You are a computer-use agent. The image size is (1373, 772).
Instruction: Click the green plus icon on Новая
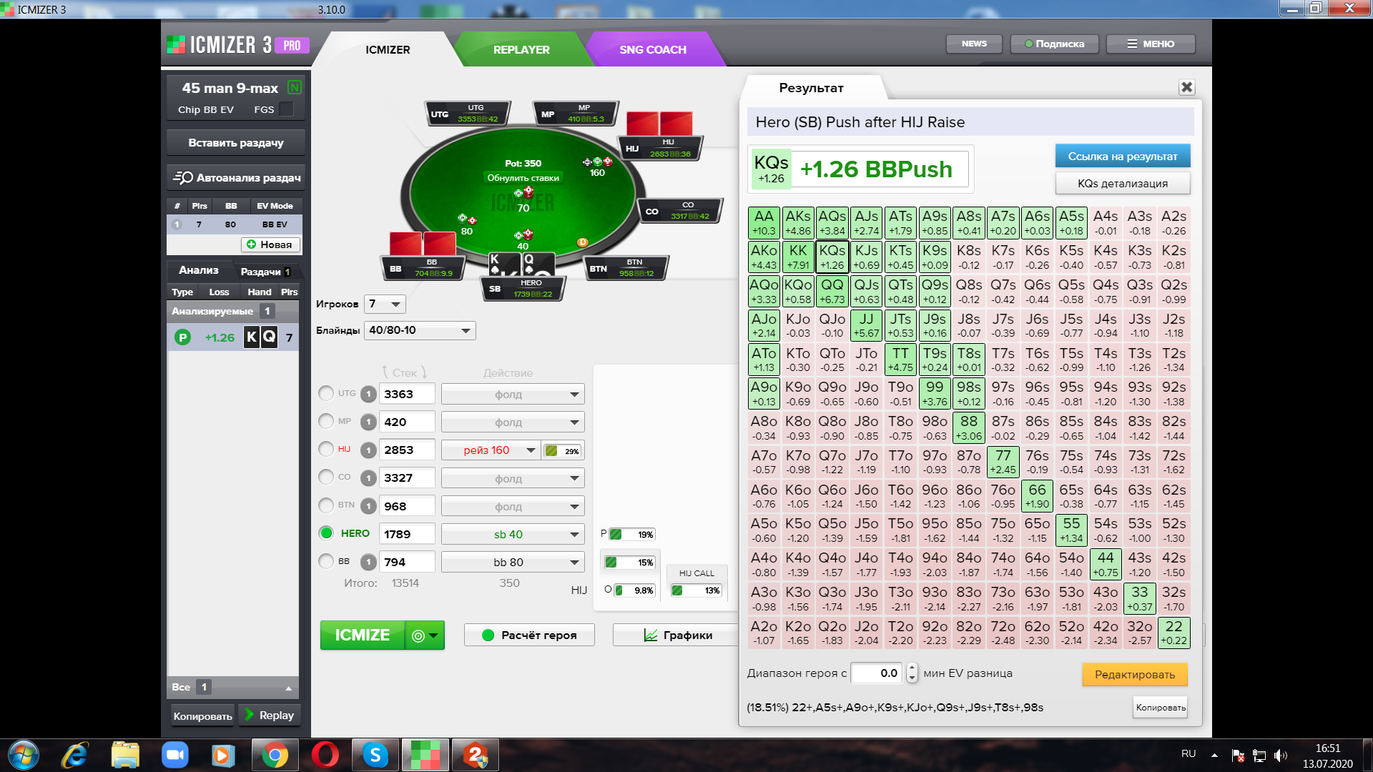(251, 244)
